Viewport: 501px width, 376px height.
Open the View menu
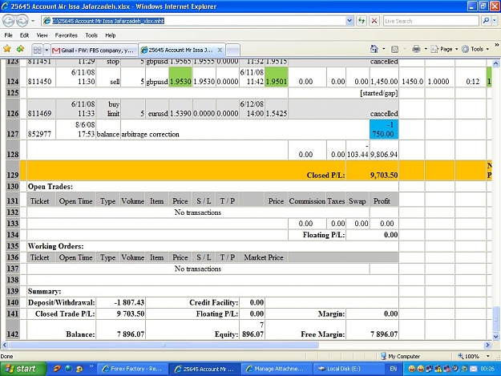tap(42, 35)
